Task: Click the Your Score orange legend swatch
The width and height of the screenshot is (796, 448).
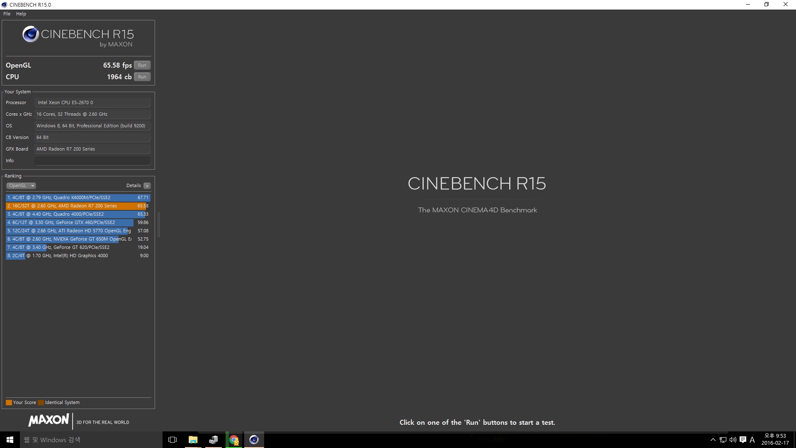Action: coord(9,402)
